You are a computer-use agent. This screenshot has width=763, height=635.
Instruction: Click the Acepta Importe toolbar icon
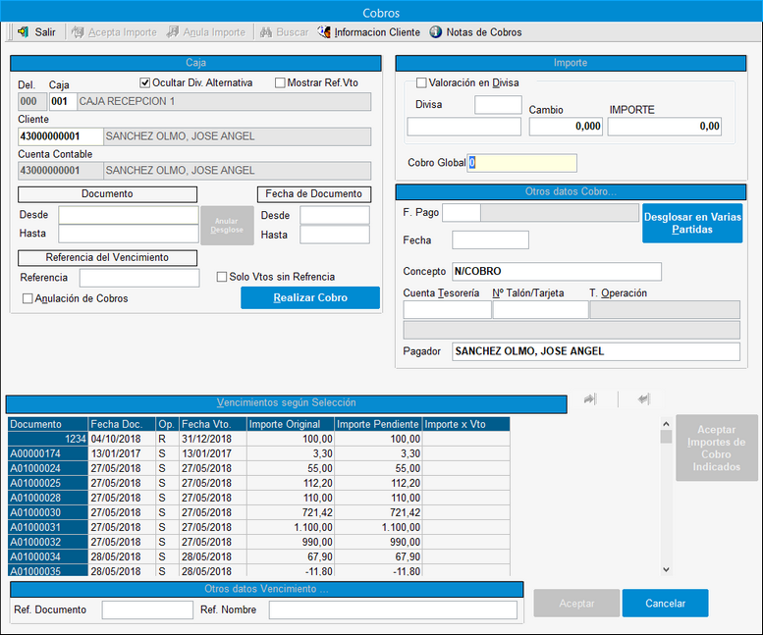(x=78, y=32)
